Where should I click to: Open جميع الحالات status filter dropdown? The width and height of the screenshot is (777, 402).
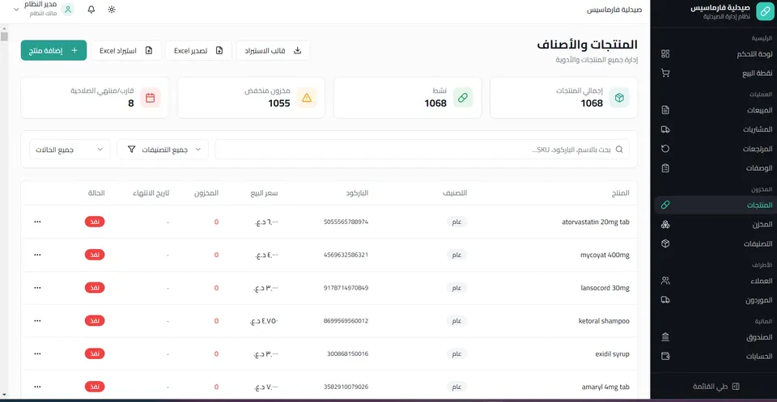pos(70,149)
